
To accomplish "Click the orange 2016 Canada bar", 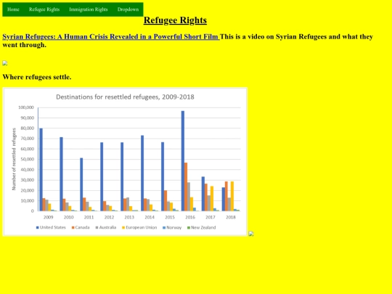I will [x=186, y=187].
